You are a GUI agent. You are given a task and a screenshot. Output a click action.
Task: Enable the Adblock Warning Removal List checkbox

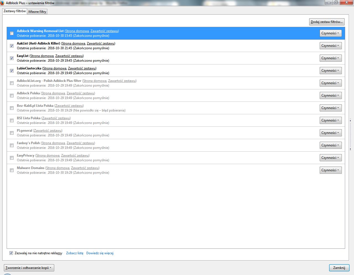click(12, 33)
